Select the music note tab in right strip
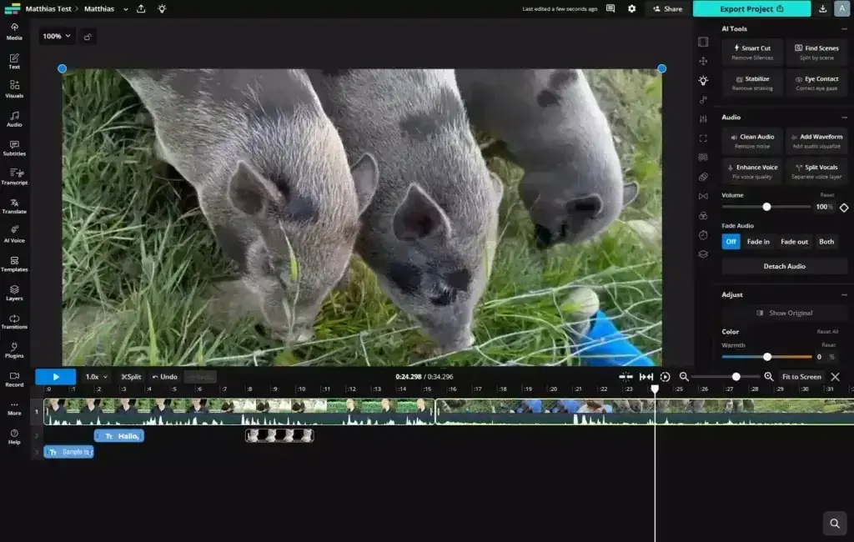This screenshot has width=854, height=542. tap(703, 100)
